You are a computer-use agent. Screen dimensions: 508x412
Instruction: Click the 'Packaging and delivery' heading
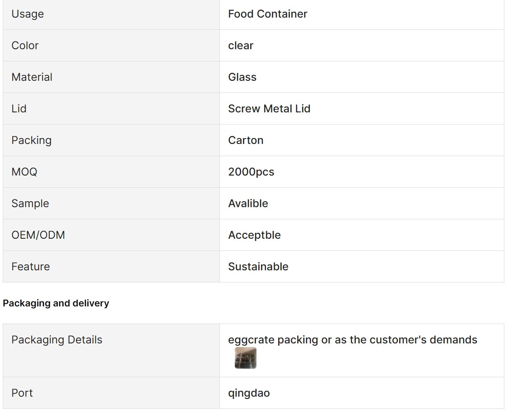pos(56,303)
